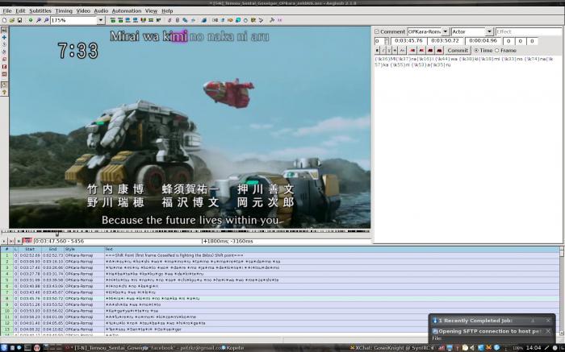Click the bold B button in edit box

pyautogui.click(x=377, y=51)
